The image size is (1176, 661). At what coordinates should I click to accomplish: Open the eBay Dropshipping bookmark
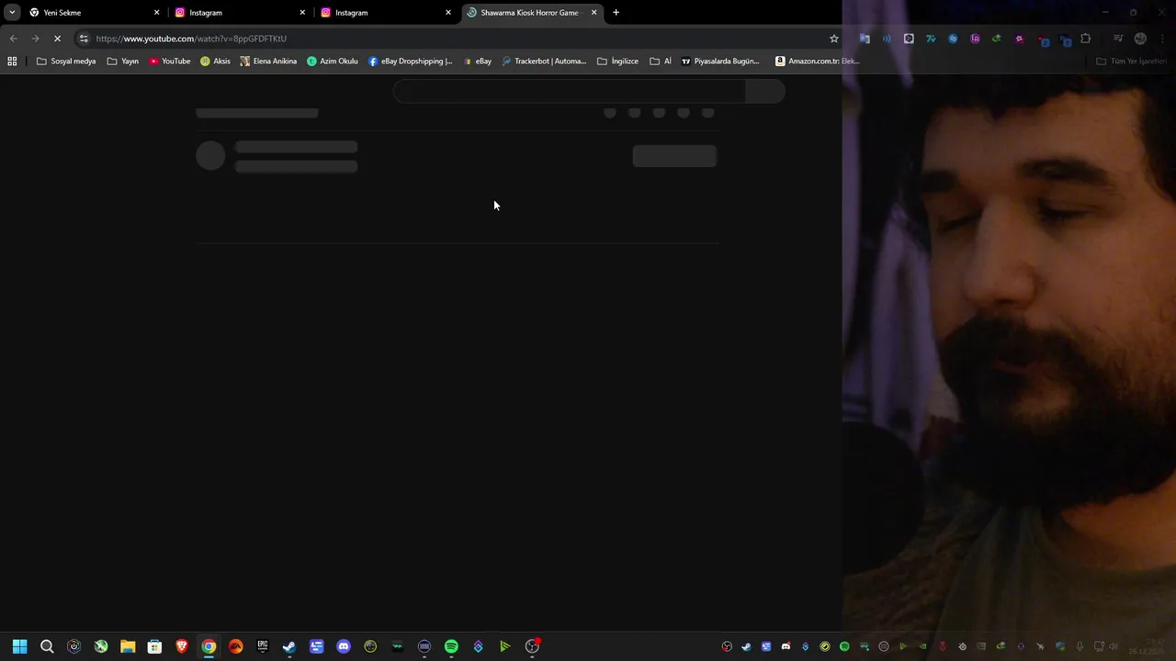pos(411,62)
